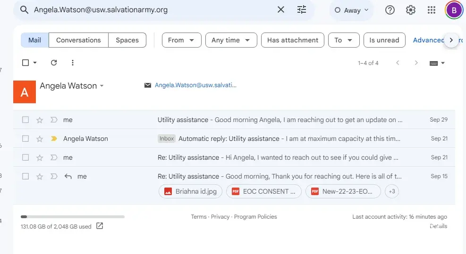
Task: Click the Has attachment filter button
Action: click(293, 40)
